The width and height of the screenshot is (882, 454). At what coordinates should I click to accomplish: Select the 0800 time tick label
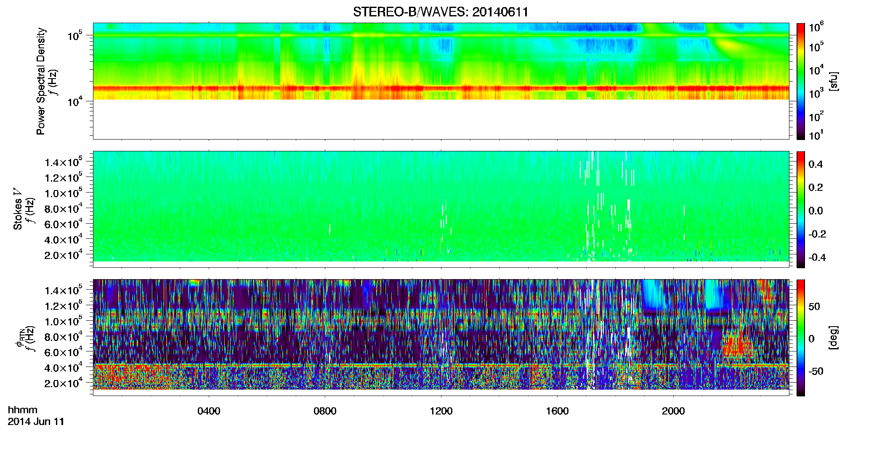point(325,411)
